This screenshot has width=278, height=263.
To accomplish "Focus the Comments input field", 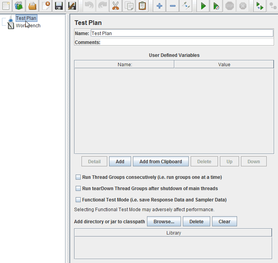I will point(187,42).
